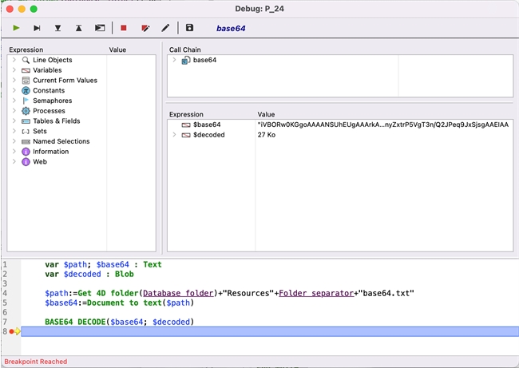Click the Value column header in left pane

pos(117,49)
